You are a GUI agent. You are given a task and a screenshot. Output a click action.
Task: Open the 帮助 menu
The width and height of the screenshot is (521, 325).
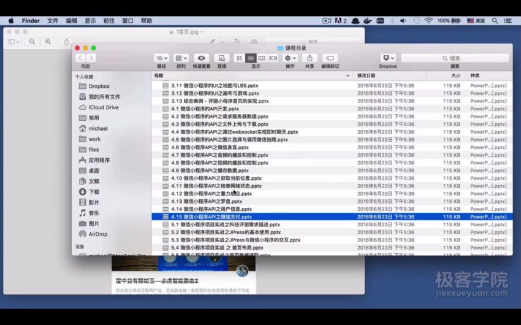click(x=146, y=21)
